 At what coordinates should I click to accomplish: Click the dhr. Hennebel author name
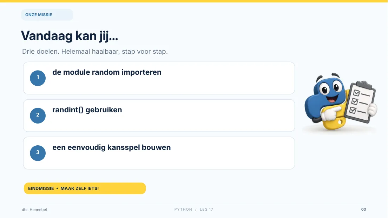pyautogui.click(x=34, y=210)
